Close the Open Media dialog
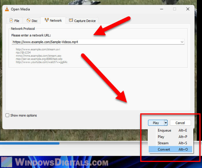Image resolution: width=202 pixels, height=168 pixels. coord(188,9)
